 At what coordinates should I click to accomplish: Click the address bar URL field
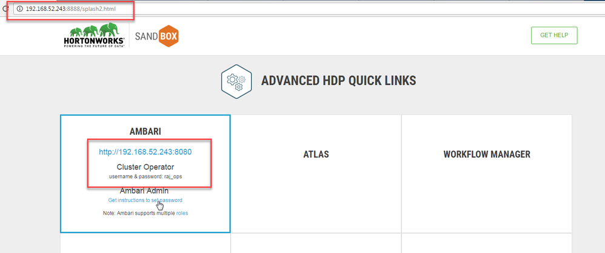[x=309, y=8]
